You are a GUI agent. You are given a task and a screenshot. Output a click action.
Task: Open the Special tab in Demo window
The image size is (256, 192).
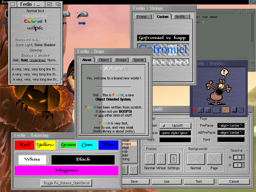pos(139,60)
